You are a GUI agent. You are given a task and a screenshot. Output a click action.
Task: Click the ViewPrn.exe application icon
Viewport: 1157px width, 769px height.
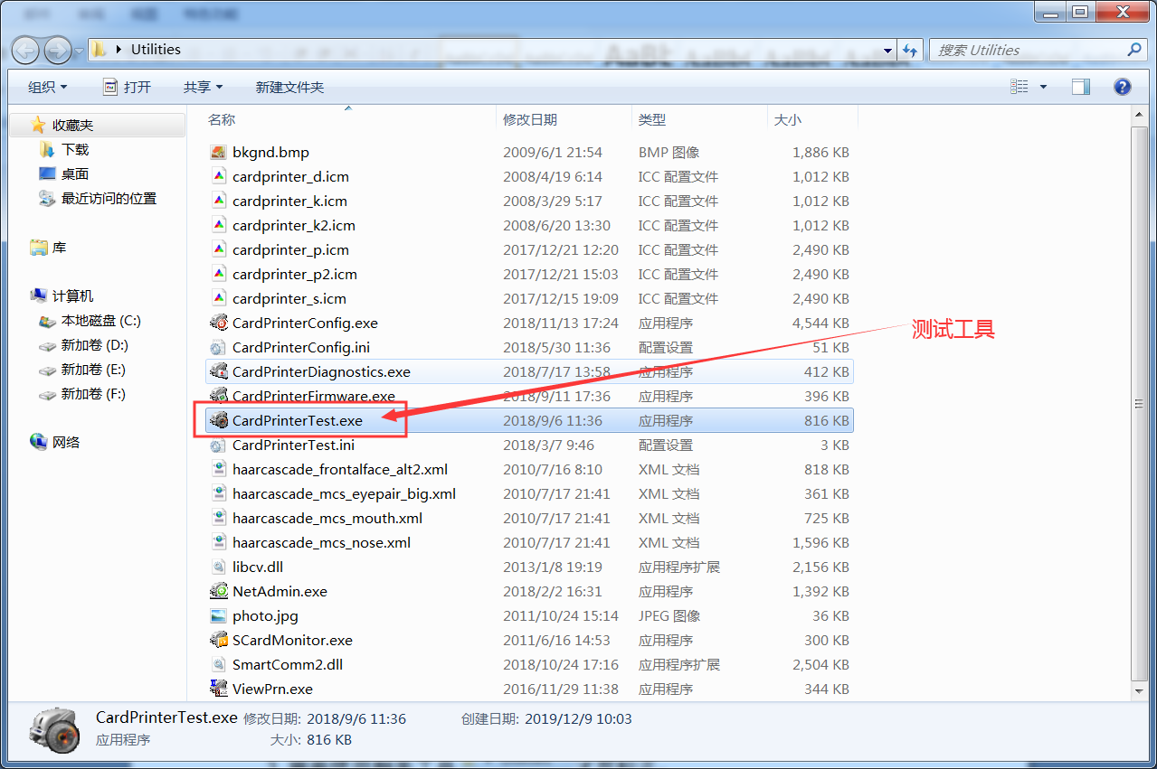pos(218,689)
